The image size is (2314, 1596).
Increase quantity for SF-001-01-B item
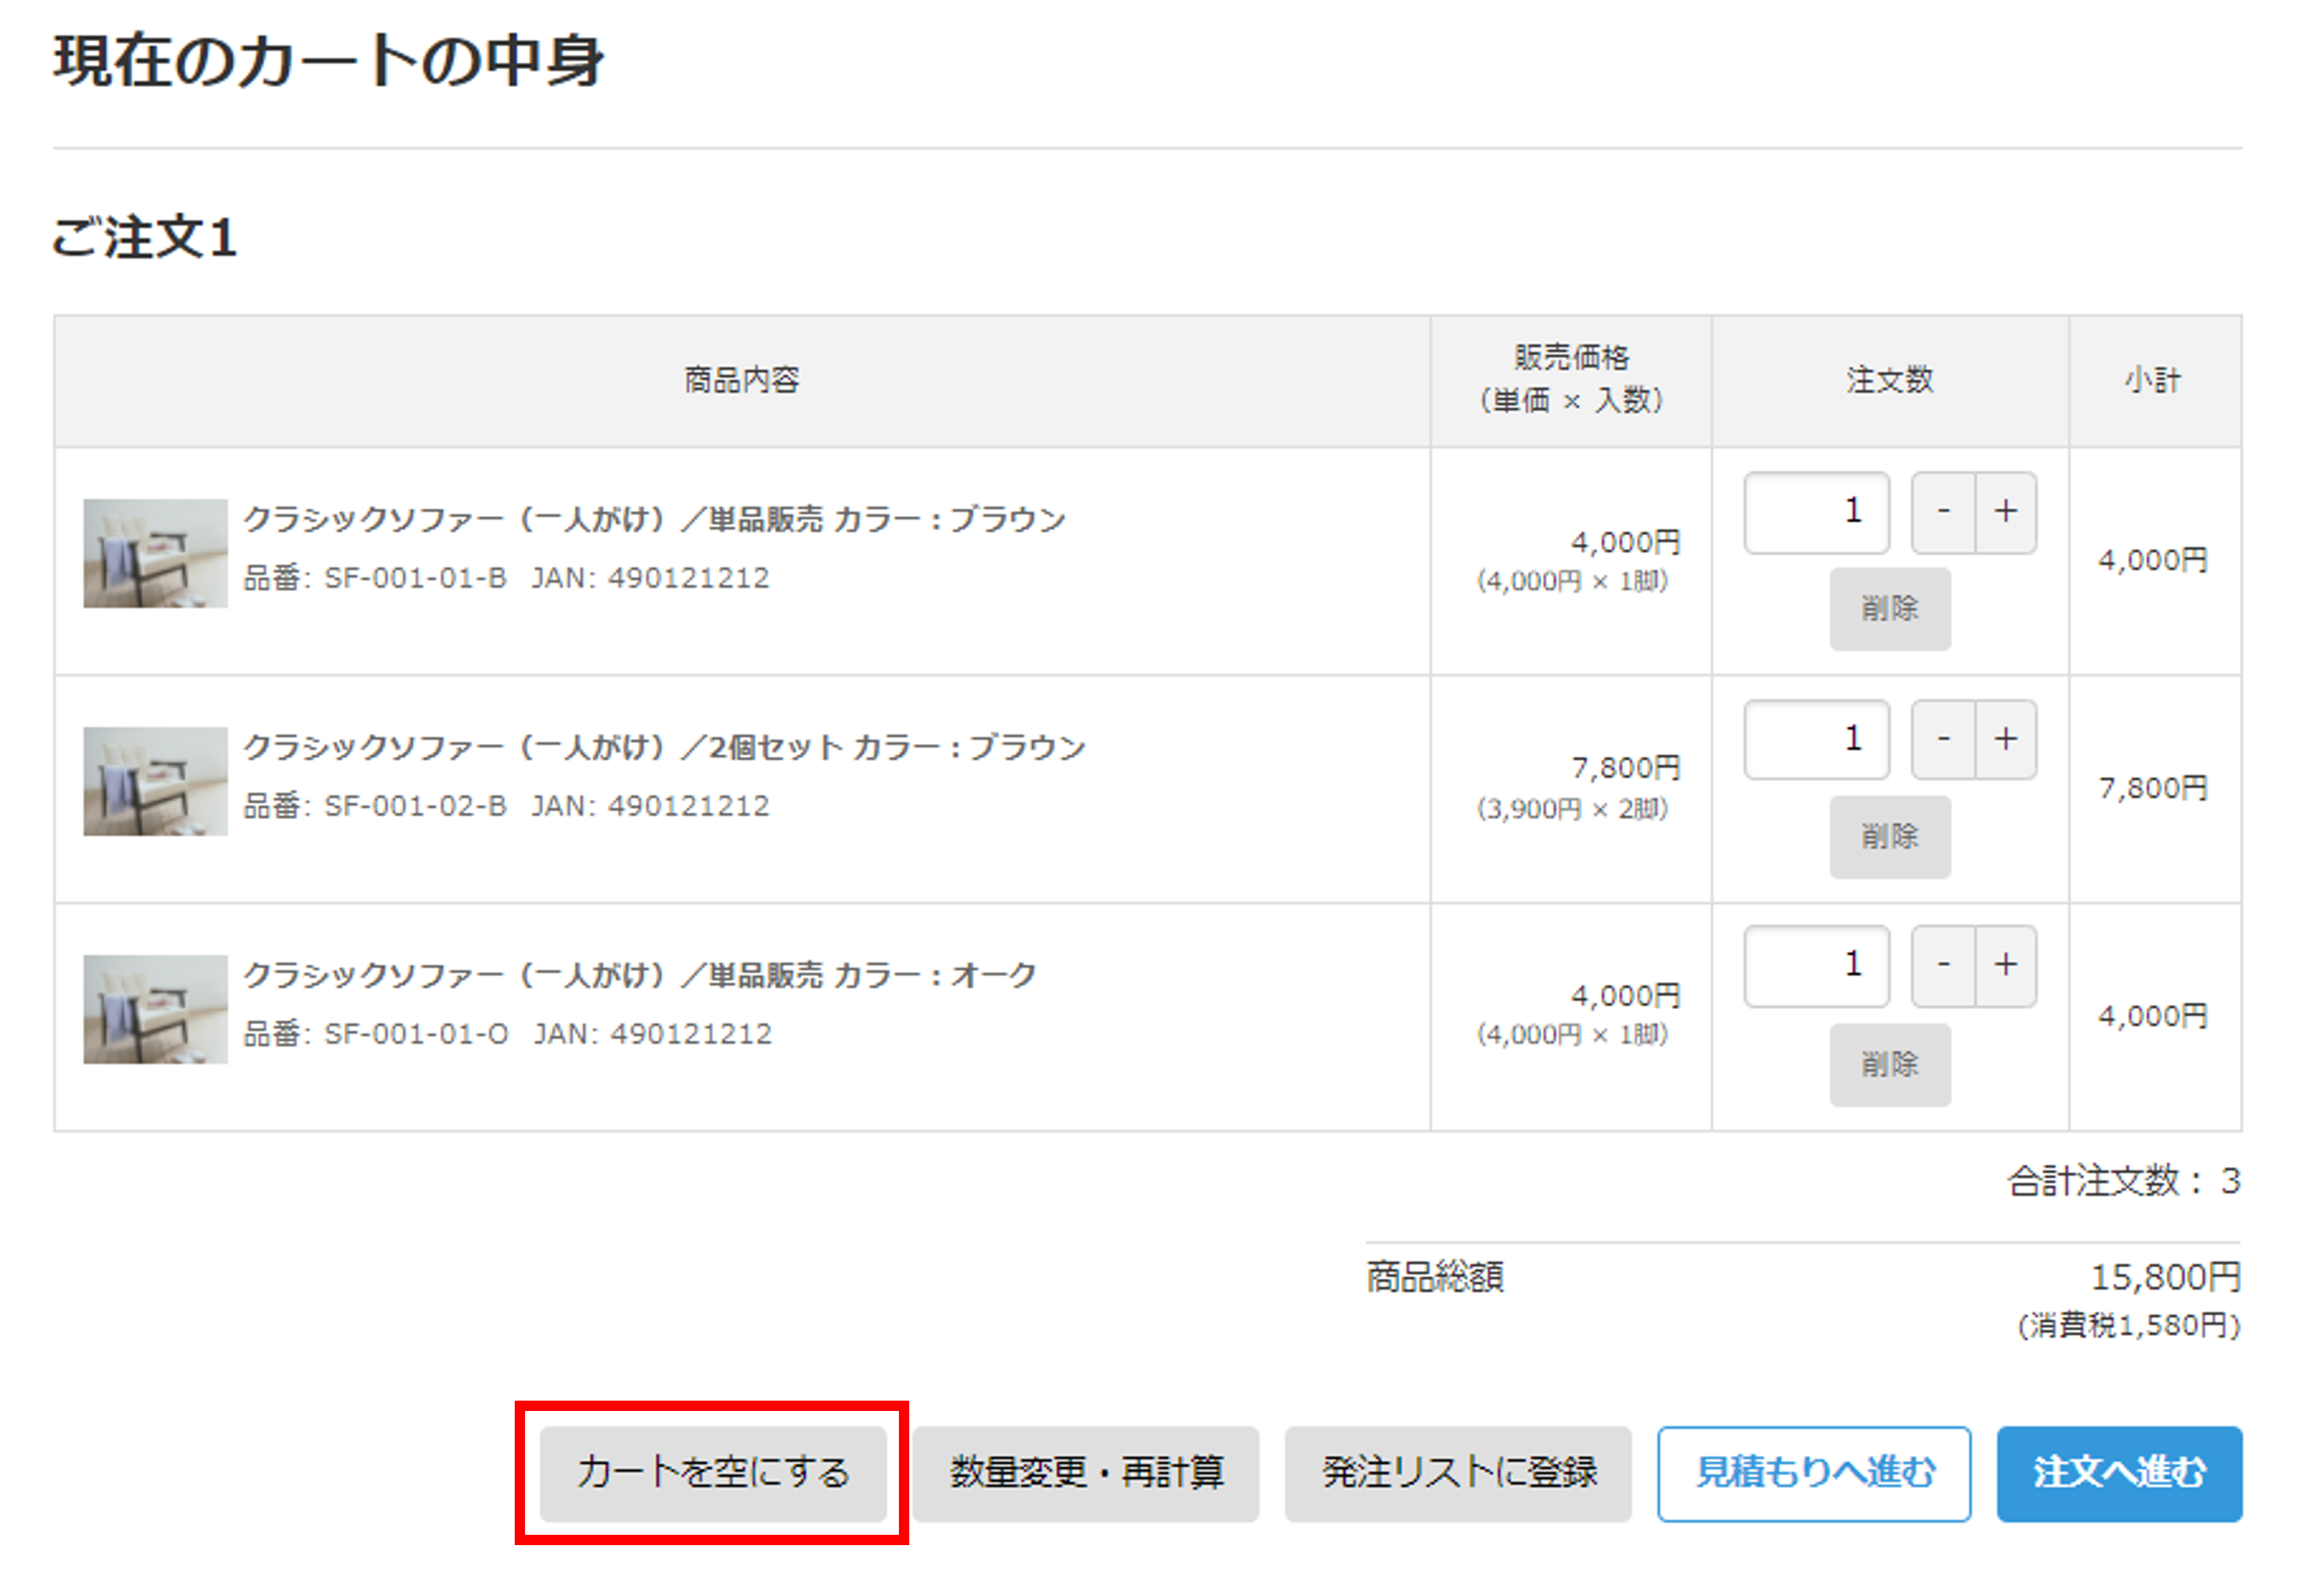pyautogui.click(x=2006, y=512)
